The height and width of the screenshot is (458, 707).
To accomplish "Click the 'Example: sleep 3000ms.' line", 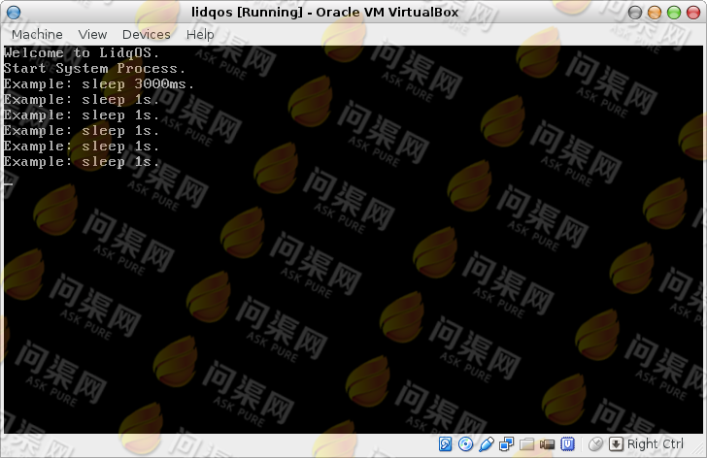I will click(x=99, y=84).
